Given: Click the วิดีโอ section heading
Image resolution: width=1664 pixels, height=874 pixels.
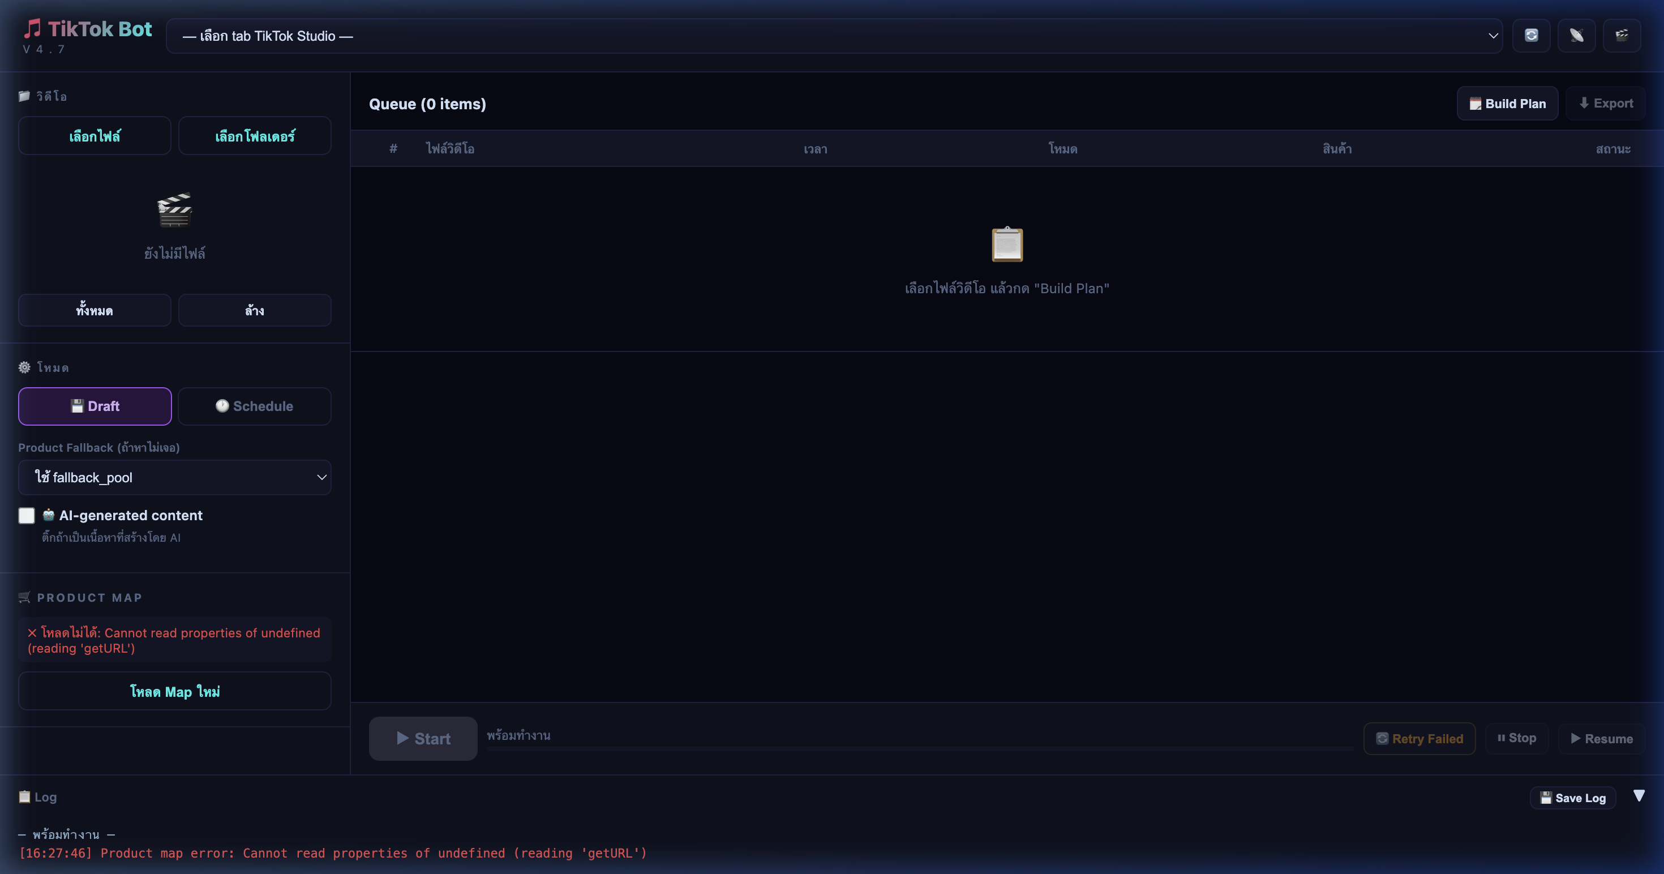Looking at the screenshot, I should pos(42,96).
